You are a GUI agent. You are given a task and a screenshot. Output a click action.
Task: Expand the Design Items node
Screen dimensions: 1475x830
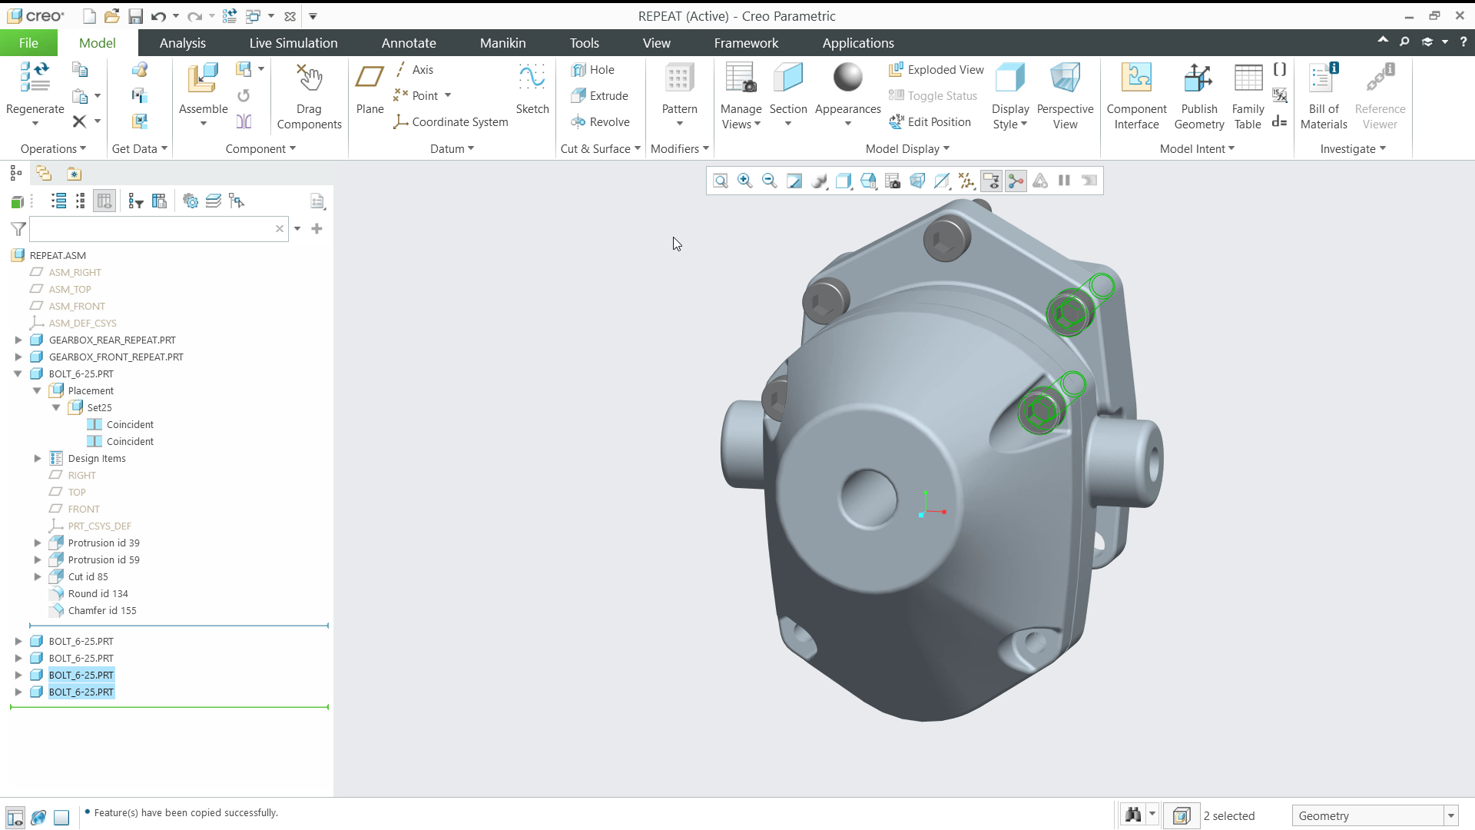click(x=37, y=458)
